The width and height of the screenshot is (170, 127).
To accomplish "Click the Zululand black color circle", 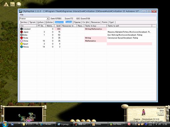I will click(22, 29).
